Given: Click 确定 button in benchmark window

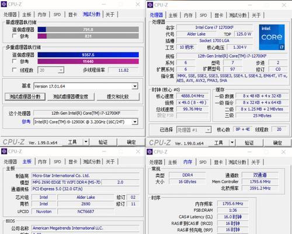Looking at the screenshot, I should pos(131,142).
